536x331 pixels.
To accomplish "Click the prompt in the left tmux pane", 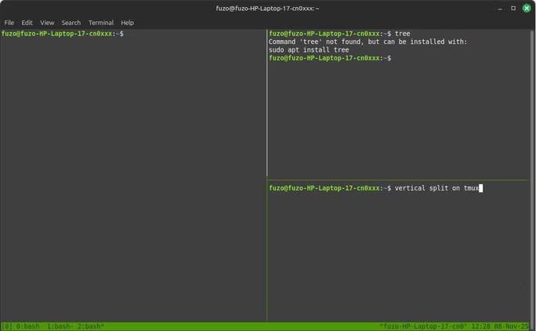I will coord(63,34).
